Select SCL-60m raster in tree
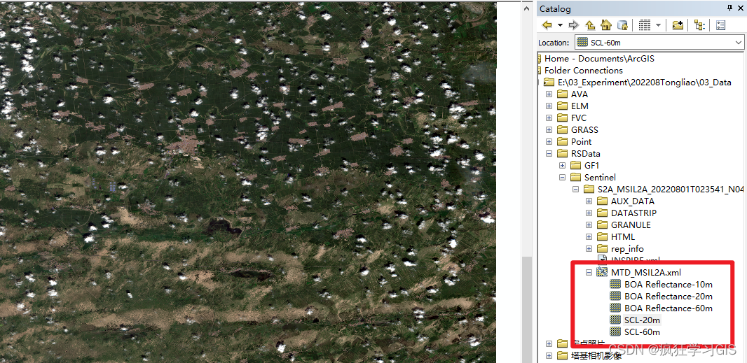 coord(642,332)
